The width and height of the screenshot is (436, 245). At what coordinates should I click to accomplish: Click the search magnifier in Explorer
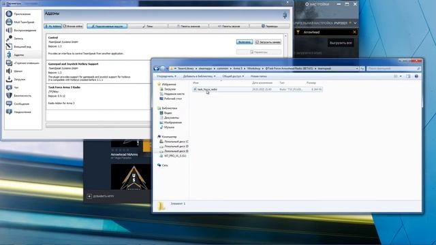coord(418,68)
